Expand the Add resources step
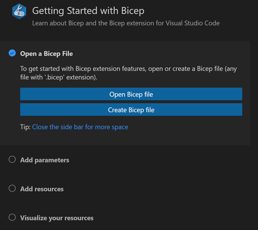Screen dimensions: 258x230 point(42,189)
